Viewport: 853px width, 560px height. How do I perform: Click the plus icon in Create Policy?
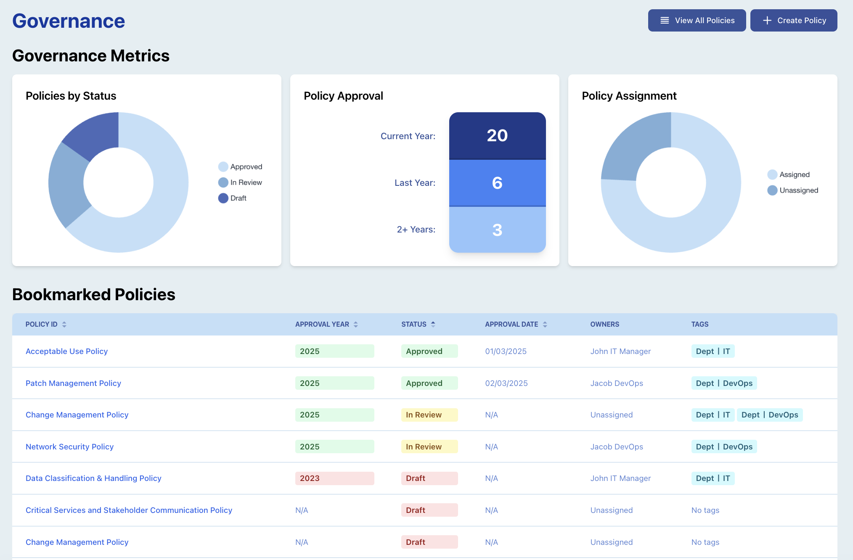pos(767,21)
